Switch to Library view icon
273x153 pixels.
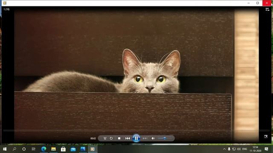click(267, 9)
